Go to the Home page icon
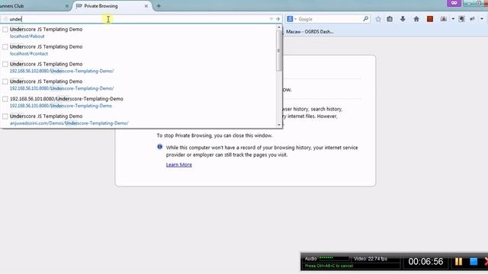This screenshot has width=488, height=274. [416, 19]
